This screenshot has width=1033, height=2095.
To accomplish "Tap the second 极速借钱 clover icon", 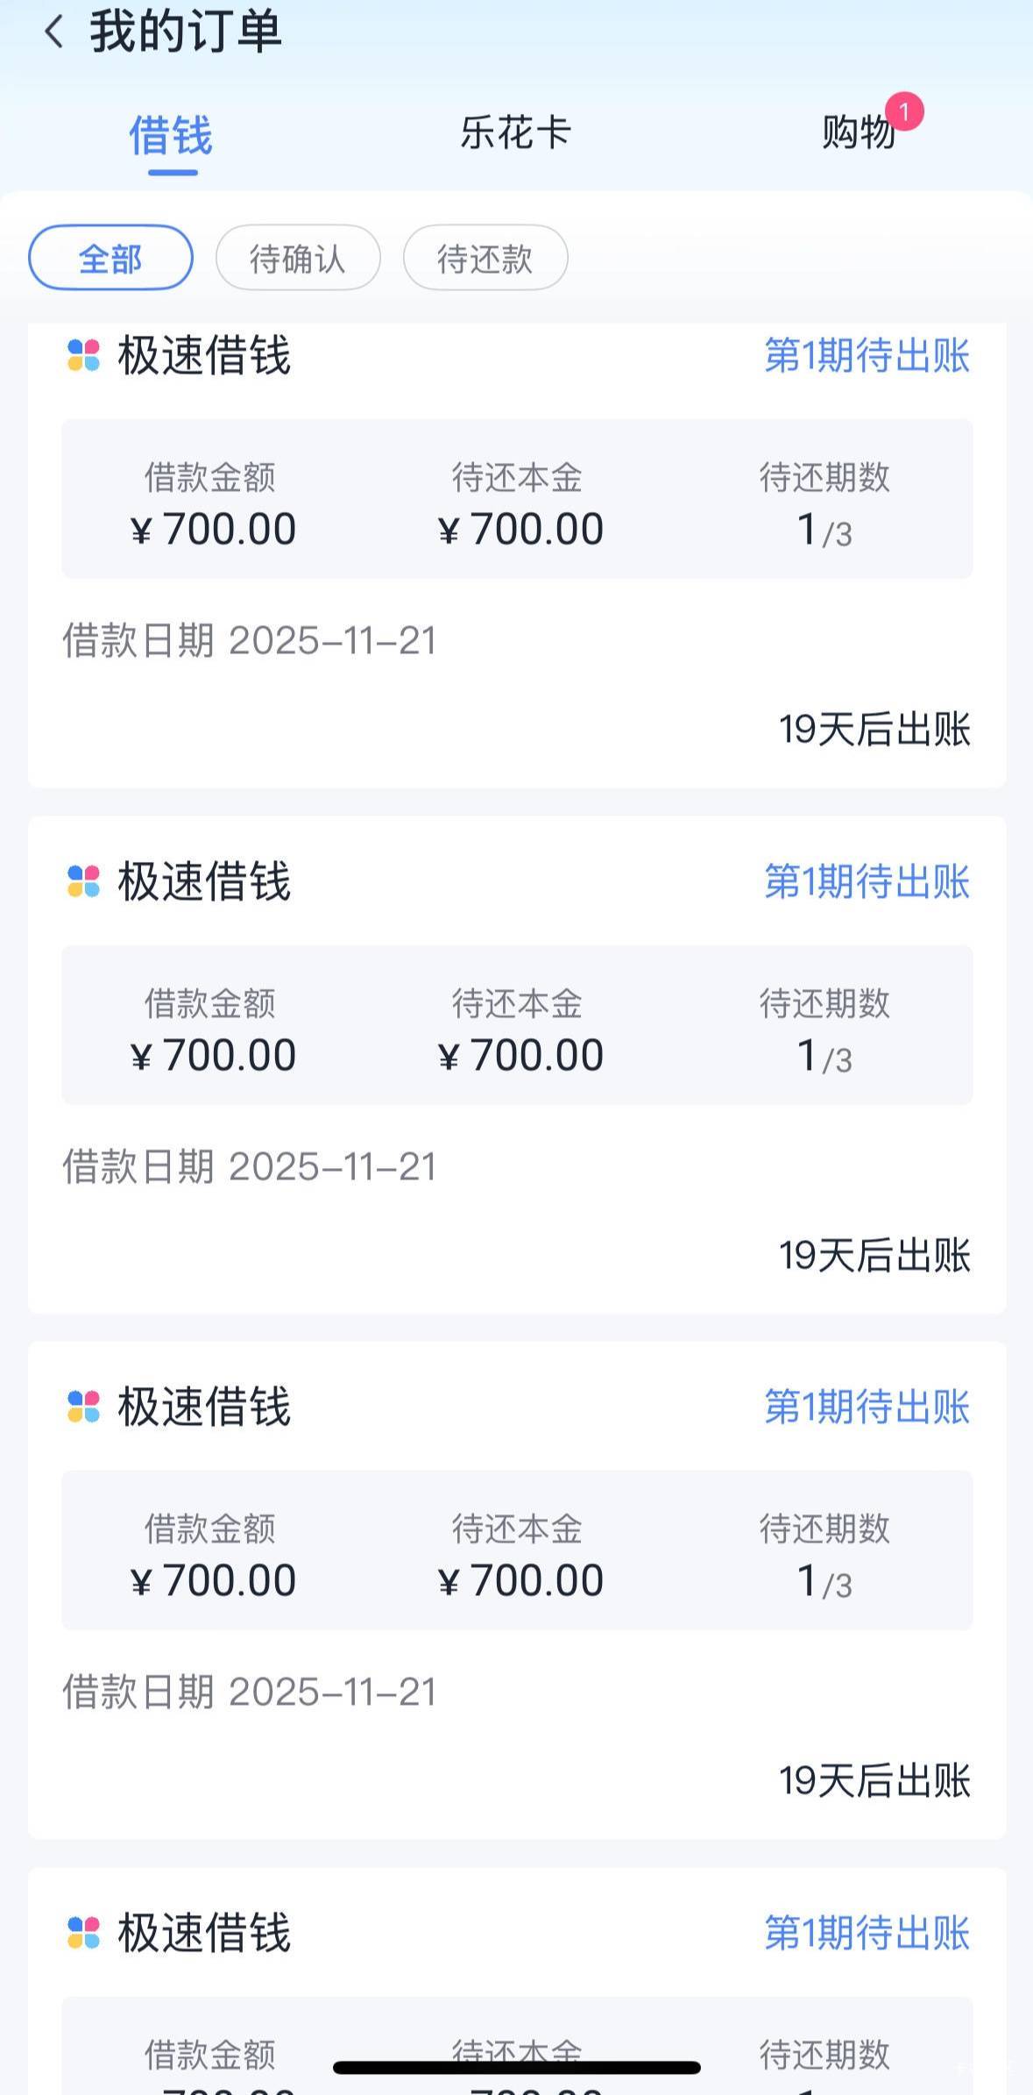I will pyautogui.click(x=84, y=881).
